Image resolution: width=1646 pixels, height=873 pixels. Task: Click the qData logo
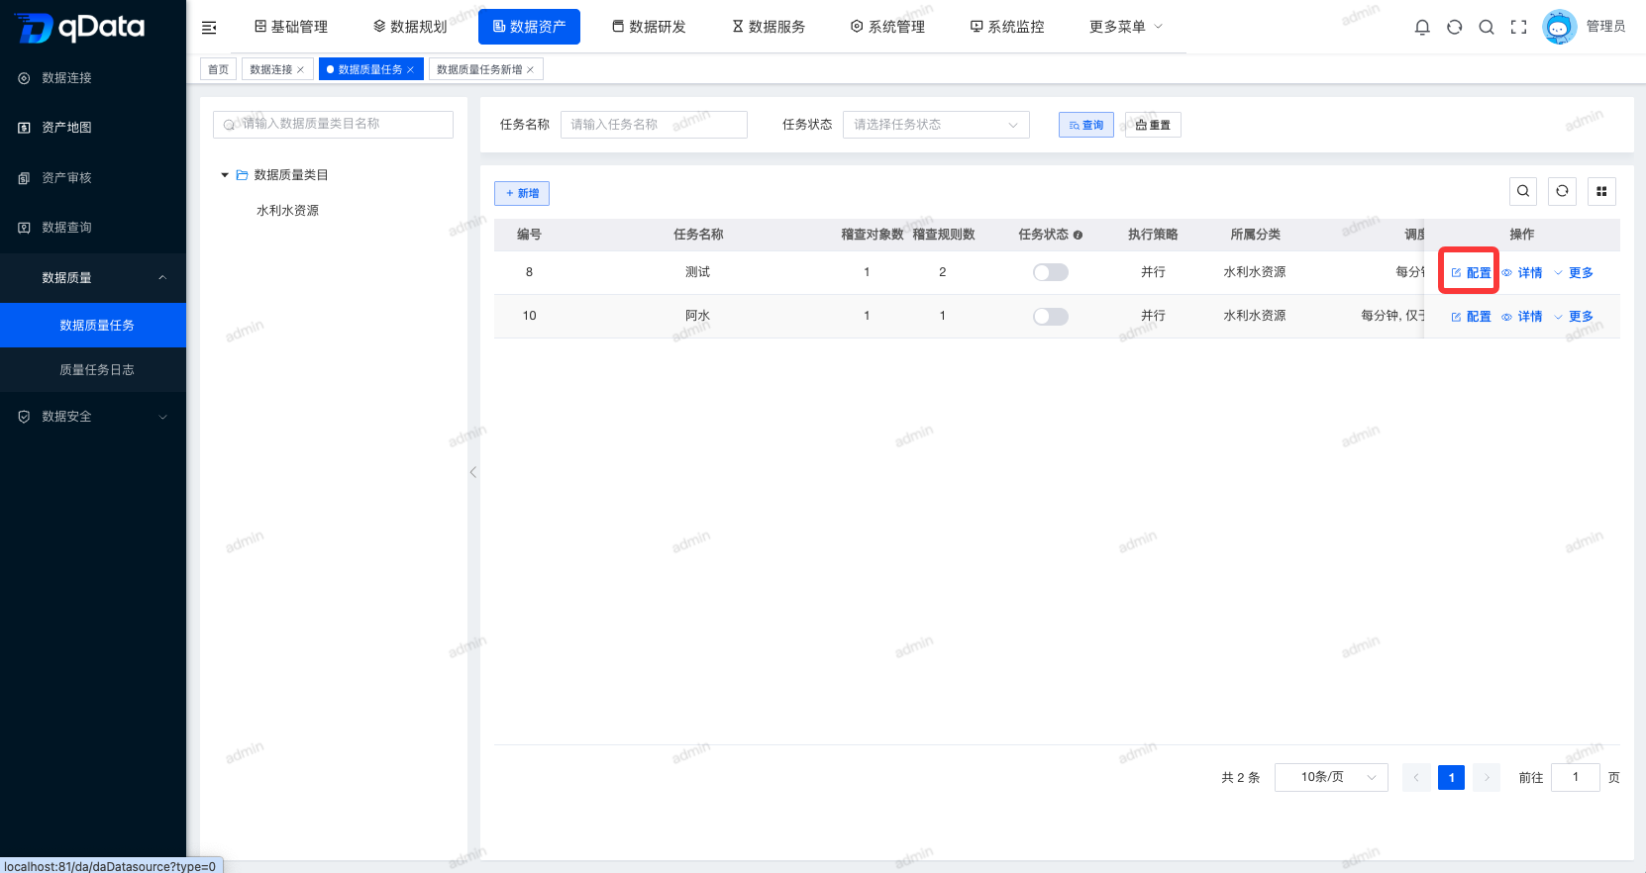80,27
